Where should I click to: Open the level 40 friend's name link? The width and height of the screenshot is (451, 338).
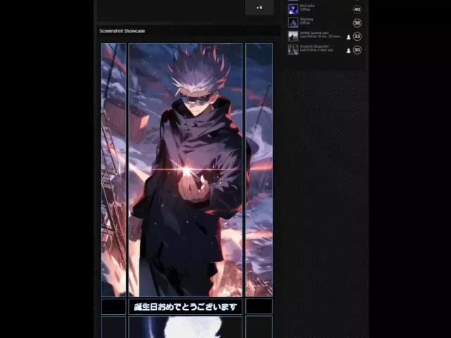point(307,6)
